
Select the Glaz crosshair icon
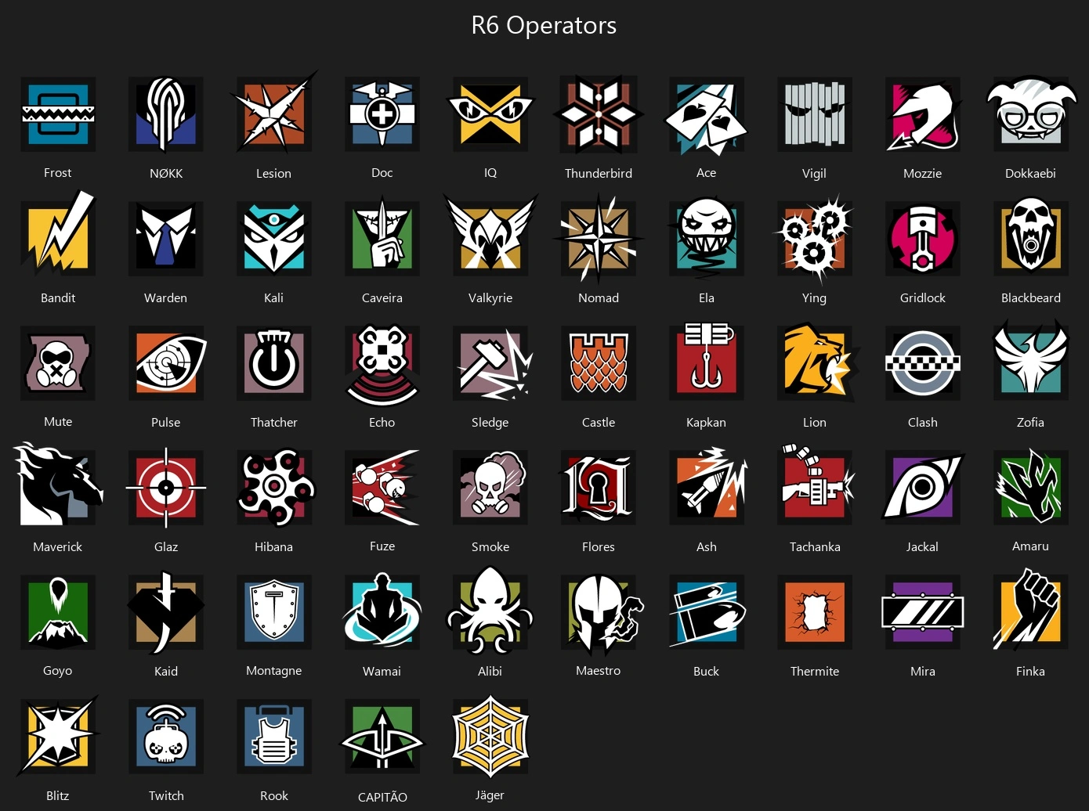pos(166,488)
